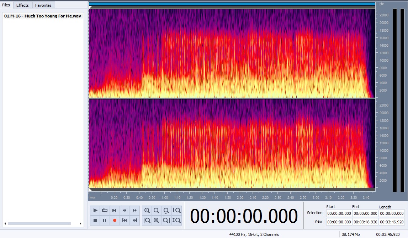408x238 pixels.
Task: Switch to the Files tab
Action: pos(6,5)
